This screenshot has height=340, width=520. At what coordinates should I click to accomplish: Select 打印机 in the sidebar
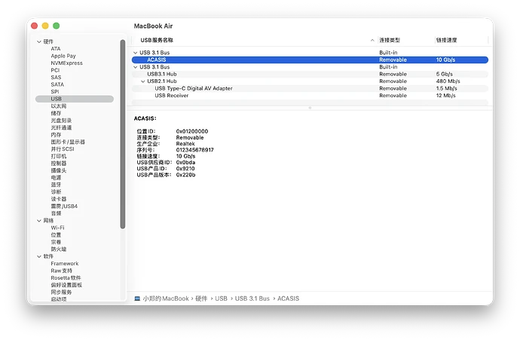coord(59,156)
